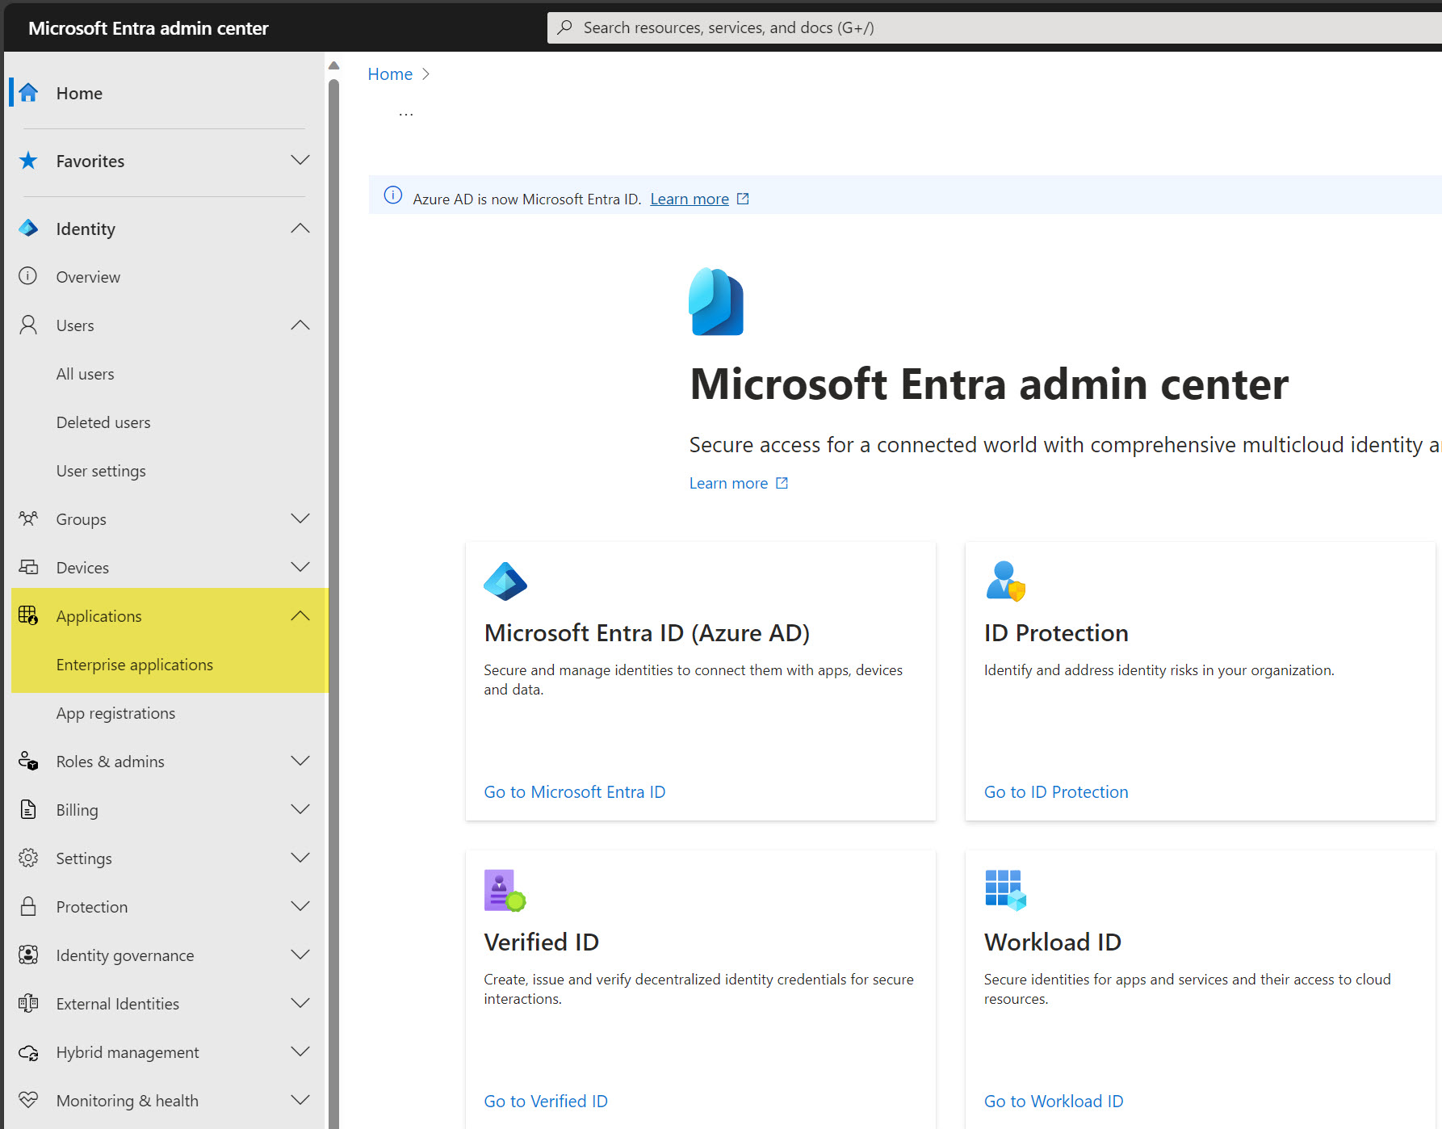The width and height of the screenshot is (1442, 1129).
Task: Click the Workload ID card icon
Action: 1005,890
